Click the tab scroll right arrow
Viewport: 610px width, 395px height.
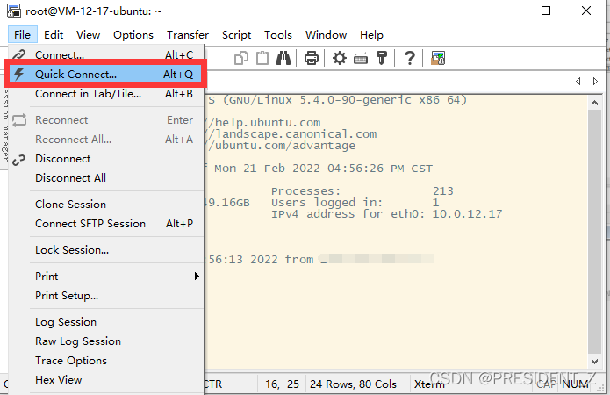pos(595,82)
